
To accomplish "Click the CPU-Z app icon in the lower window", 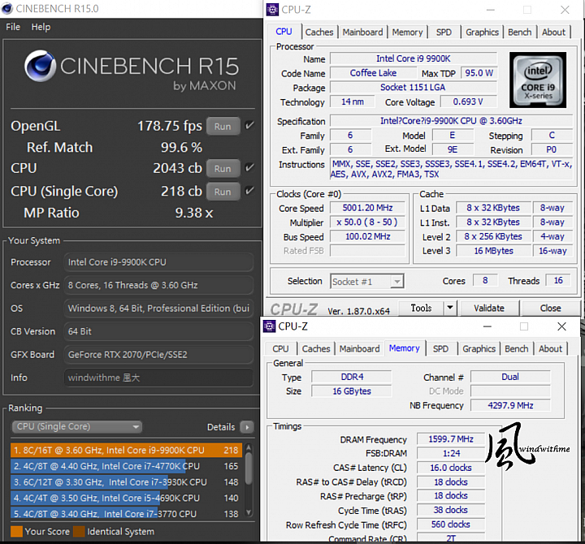I will [x=269, y=326].
